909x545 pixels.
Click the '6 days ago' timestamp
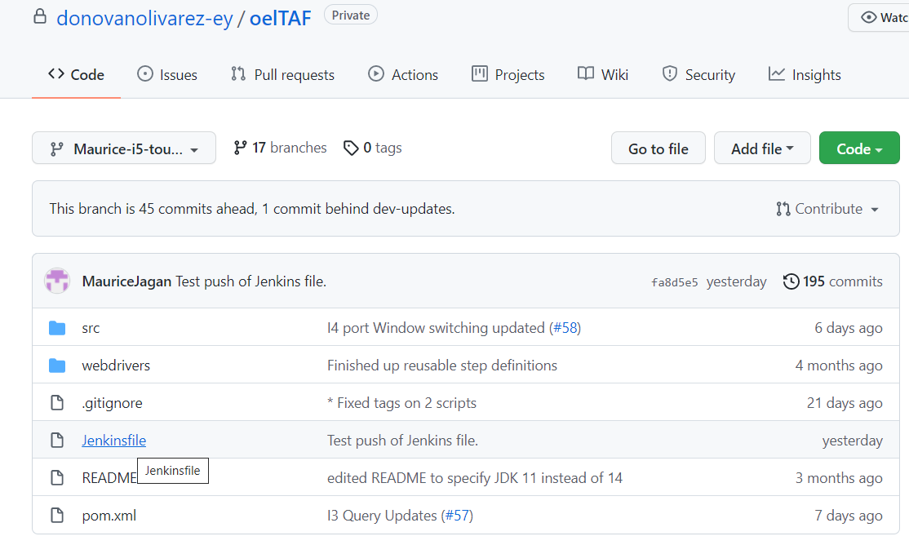849,328
